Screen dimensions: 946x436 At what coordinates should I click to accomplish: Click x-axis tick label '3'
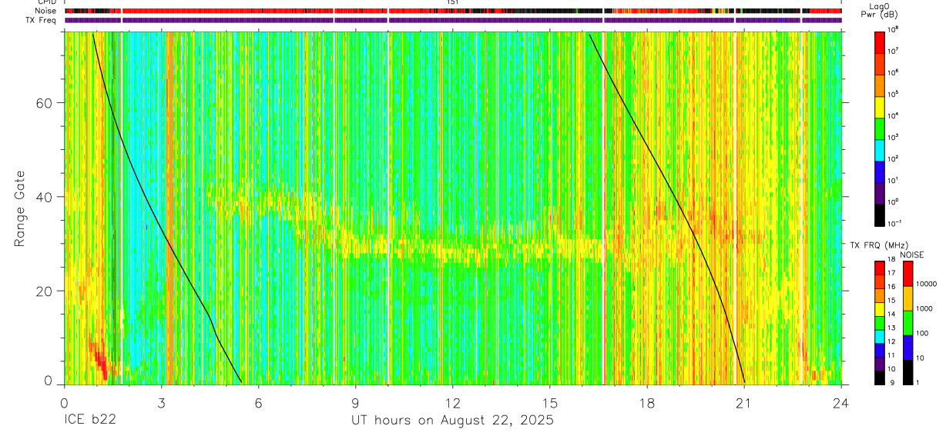click(x=162, y=402)
